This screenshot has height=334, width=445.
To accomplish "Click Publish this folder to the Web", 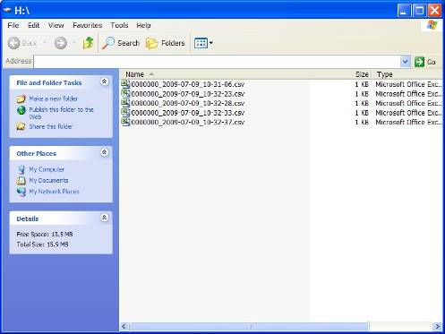I will coord(61,113).
